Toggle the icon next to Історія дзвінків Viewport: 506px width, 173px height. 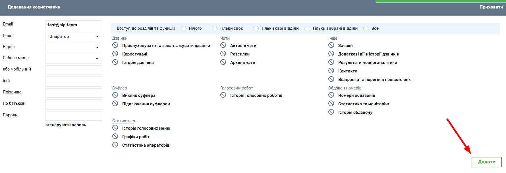point(115,62)
